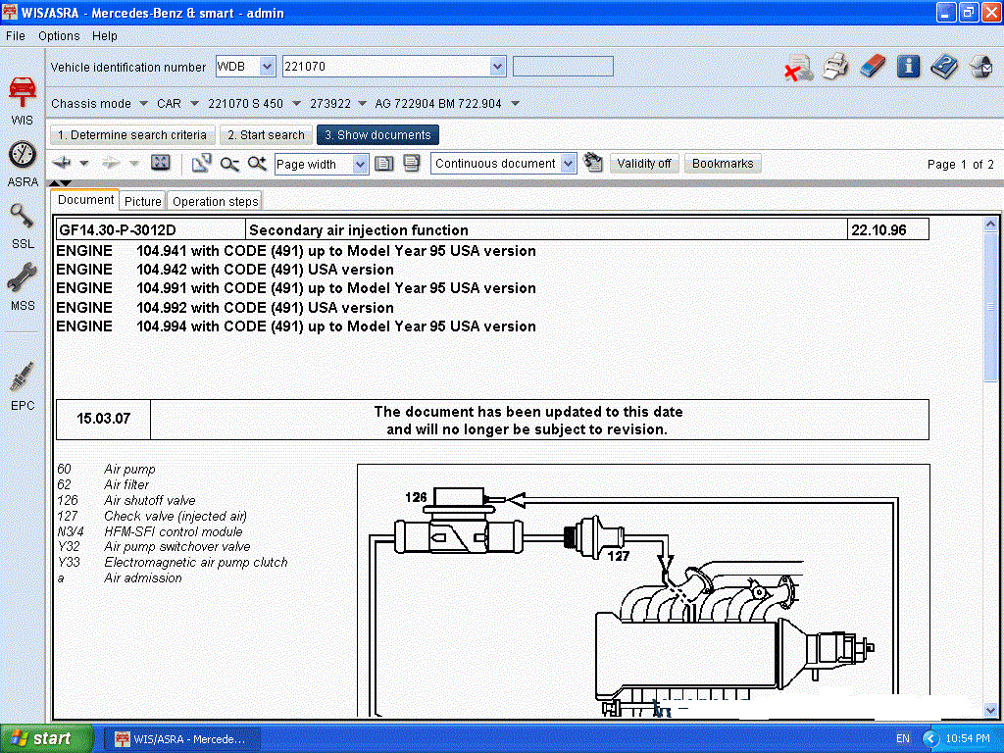
Task: Click the engine diagram image
Action: click(x=643, y=589)
